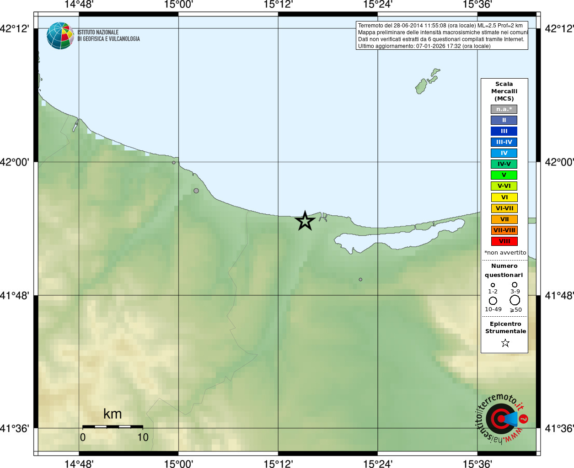Click the Tremiti islands on map
The height and width of the screenshot is (468, 574).
427,81
